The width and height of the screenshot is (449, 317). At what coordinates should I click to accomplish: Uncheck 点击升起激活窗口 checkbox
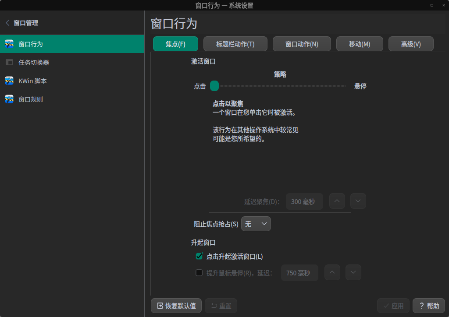[199, 256]
